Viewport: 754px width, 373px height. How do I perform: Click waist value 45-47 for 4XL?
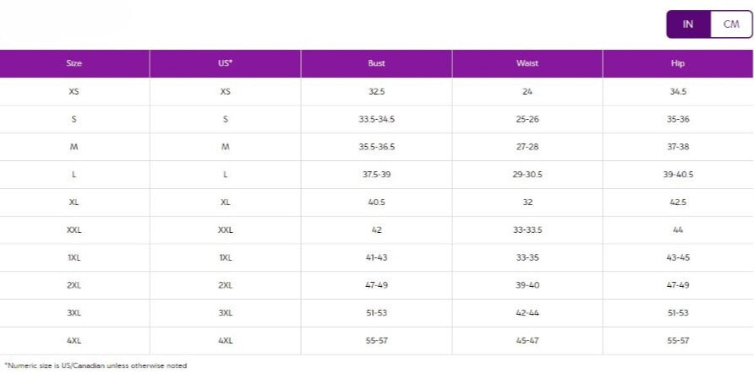[x=527, y=341]
